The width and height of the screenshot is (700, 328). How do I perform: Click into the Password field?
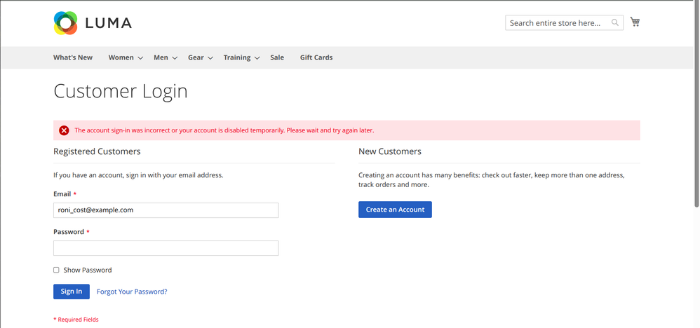click(x=166, y=248)
